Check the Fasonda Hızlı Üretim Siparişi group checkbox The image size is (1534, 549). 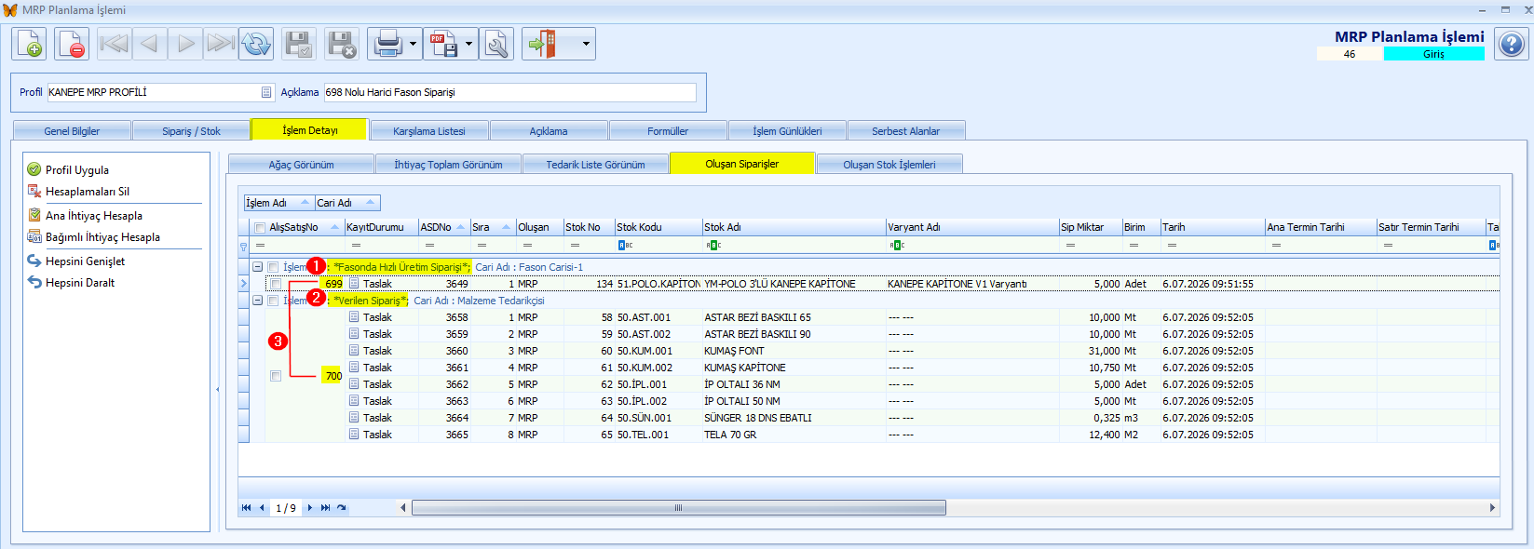pyautogui.click(x=273, y=267)
